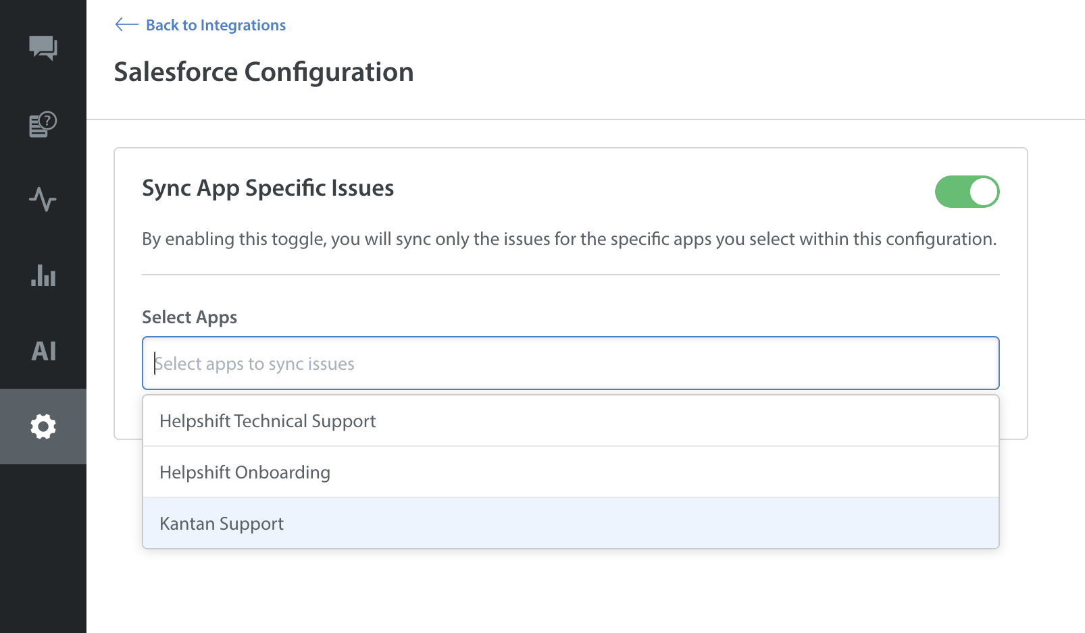Open the Analytics bar chart icon
The image size is (1085, 633).
tap(43, 275)
